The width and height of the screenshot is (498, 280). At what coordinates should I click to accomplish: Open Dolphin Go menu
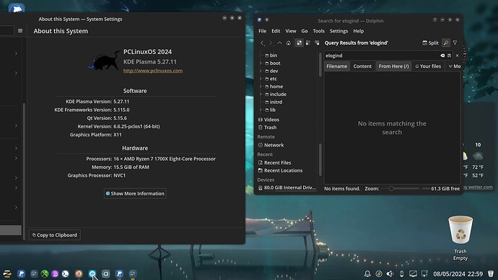tap(305, 31)
